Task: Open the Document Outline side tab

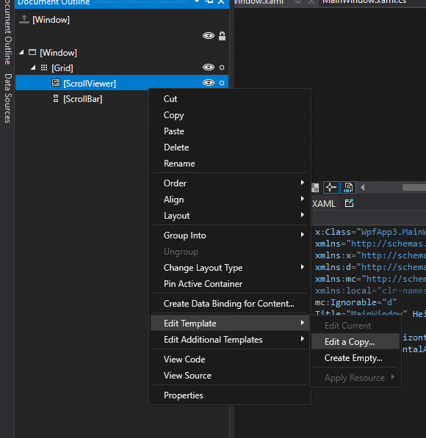Action: click(8, 32)
